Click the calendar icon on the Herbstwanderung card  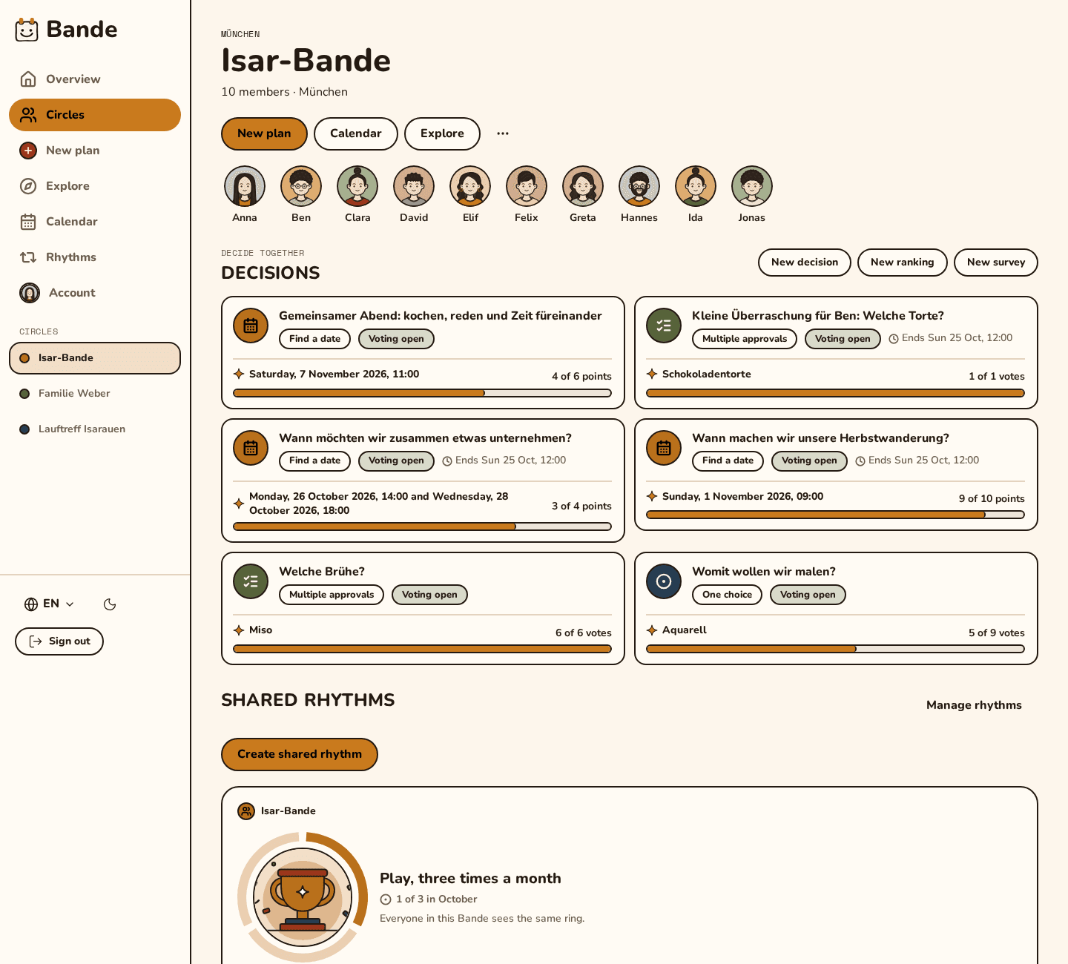pos(664,448)
